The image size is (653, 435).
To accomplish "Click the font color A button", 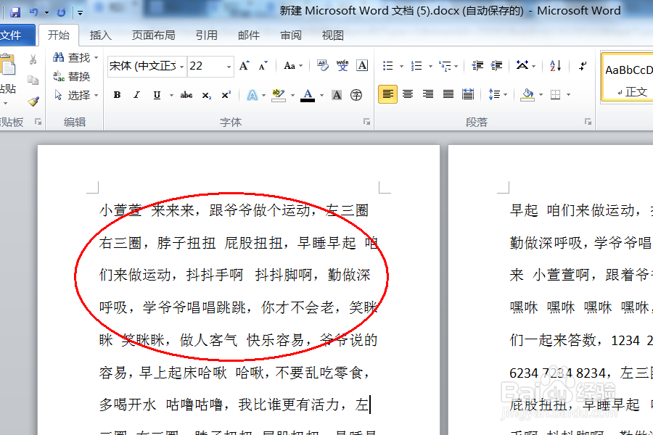I will coord(308,95).
